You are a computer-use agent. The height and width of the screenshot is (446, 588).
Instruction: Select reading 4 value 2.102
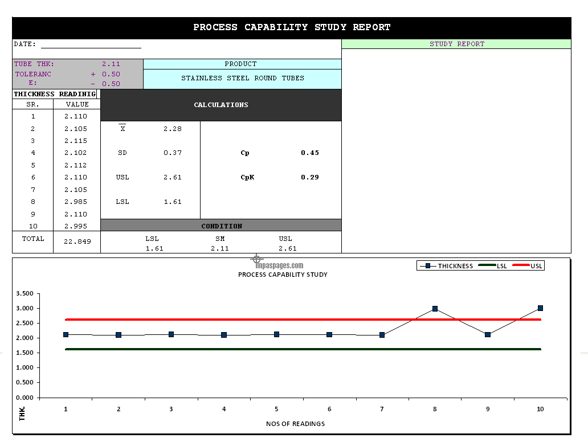point(76,153)
